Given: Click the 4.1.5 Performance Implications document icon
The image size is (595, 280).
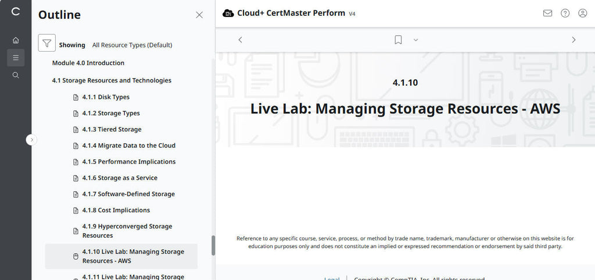Looking at the screenshot, I should 75,162.
